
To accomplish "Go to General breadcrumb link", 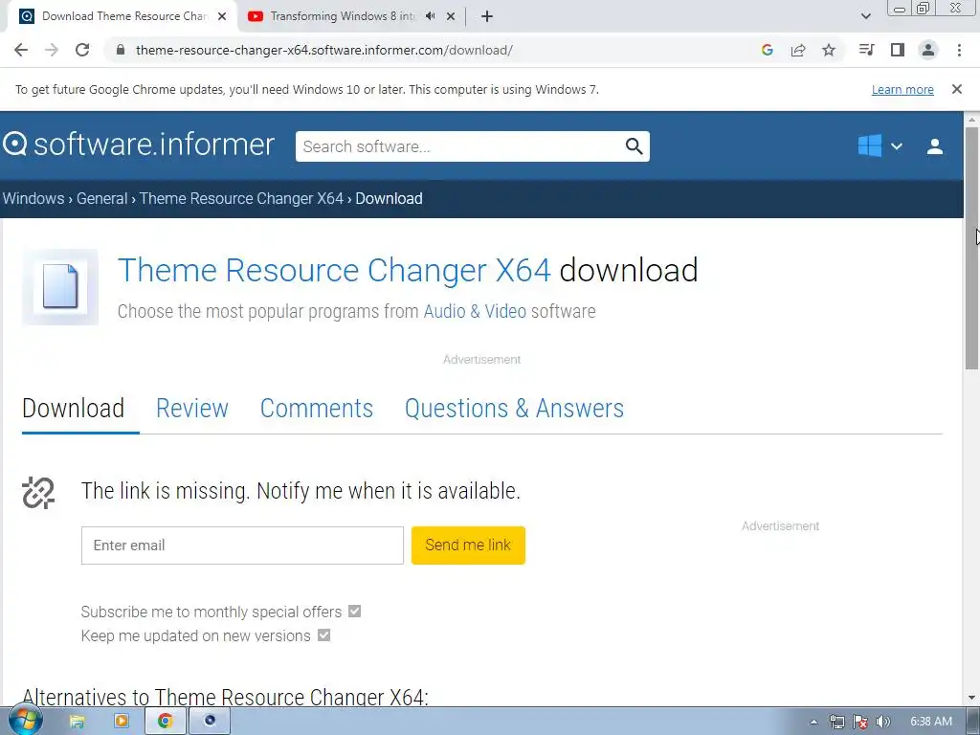I will pos(101,198).
